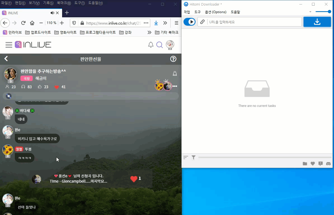Click Hitomi Downloader blue download button

[317, 22]
